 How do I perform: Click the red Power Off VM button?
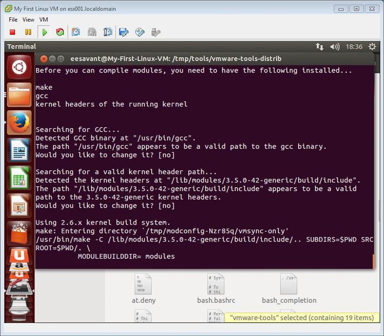point(12,32)
